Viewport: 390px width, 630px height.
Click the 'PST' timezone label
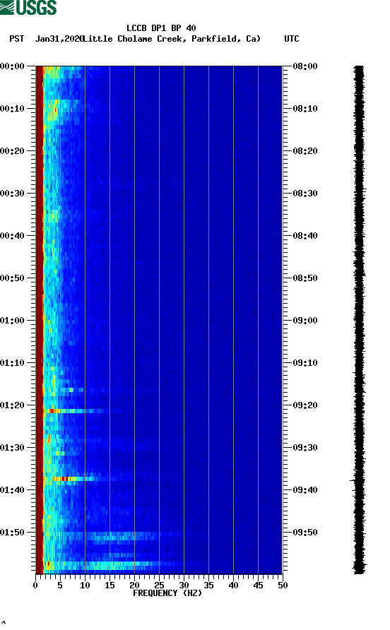click(x=17, y=39)
